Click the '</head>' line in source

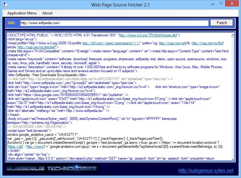14,115
